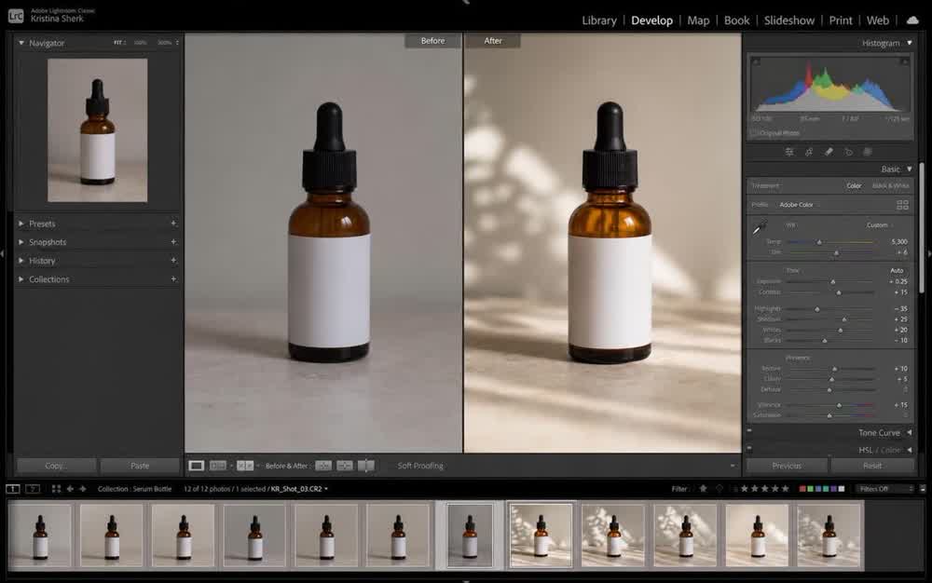Viewport: 932px width, 583px height.
Task: Select the last filmstrip thumbnail
Action: 829,536
